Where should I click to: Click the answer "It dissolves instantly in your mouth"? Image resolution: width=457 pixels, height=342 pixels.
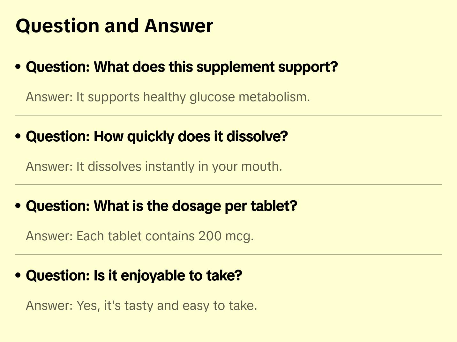pyautogui.click(x=154, y=167)
